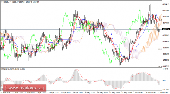Screen dimensions: 170x94
Task: Click the 1256.05 price axis label
Action: 166,35
